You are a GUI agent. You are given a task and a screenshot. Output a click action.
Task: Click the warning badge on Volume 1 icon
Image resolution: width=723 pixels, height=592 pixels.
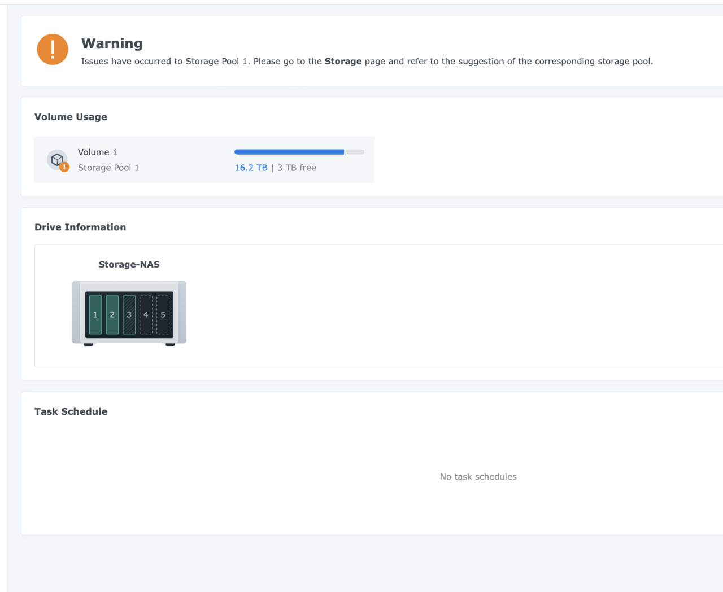pos(63,166)
